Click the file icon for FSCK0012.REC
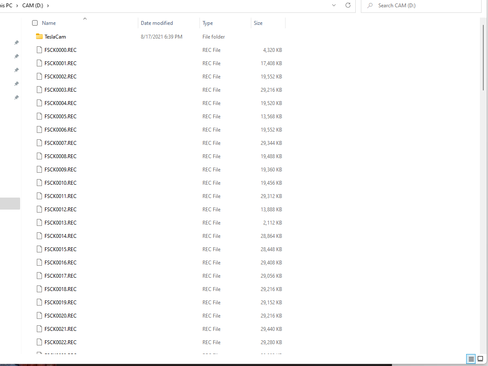 pyautogui.click(x=39, y=209)
